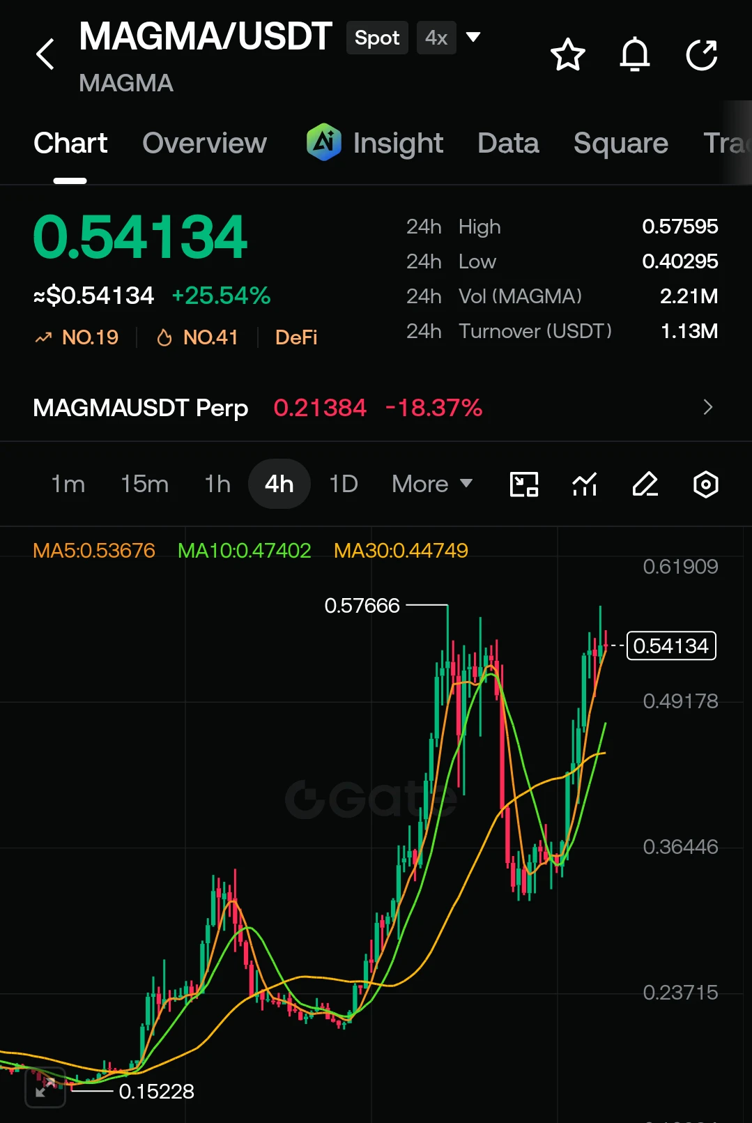Tap the 4x leverage badge
752x1123 pixels.
(x=436, y=38)
